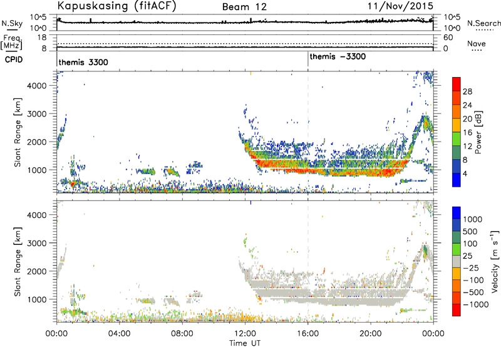Select the 'themis 3300' CPID marker
Screen dimensions: 501x347
tap(83, 62)
